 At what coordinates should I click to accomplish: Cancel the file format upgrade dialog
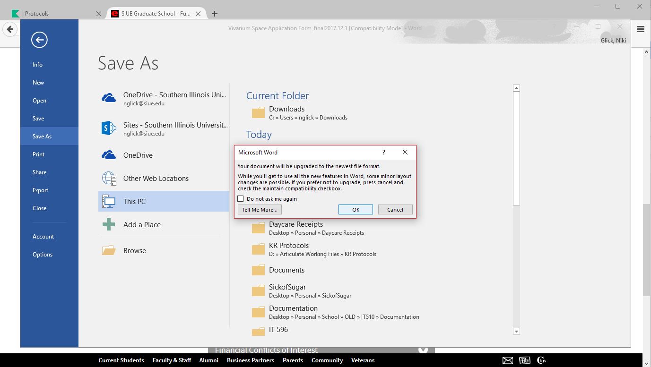point(395,210)
